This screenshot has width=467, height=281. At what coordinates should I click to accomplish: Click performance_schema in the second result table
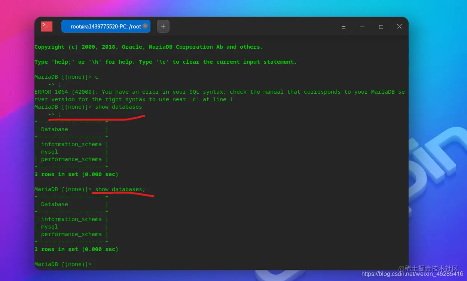coord(71,234)
